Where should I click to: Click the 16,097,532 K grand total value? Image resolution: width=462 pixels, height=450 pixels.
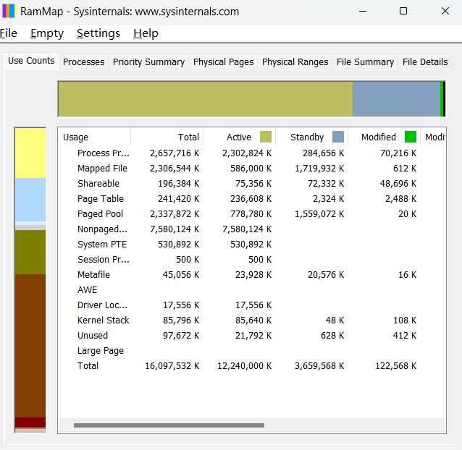click(172, 366)
